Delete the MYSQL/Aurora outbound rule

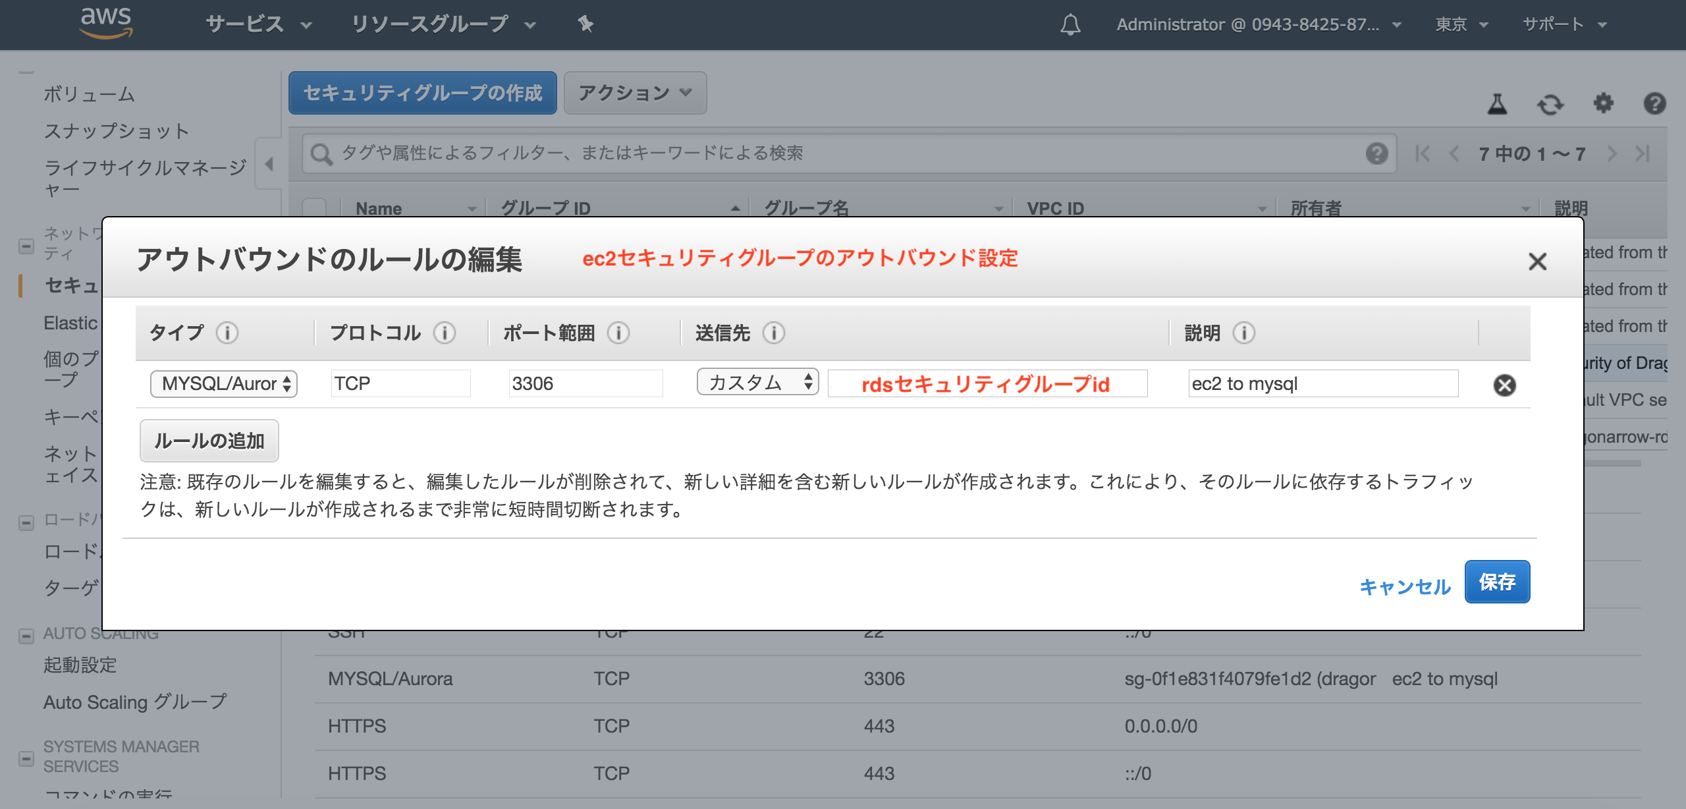(1504, 385)
